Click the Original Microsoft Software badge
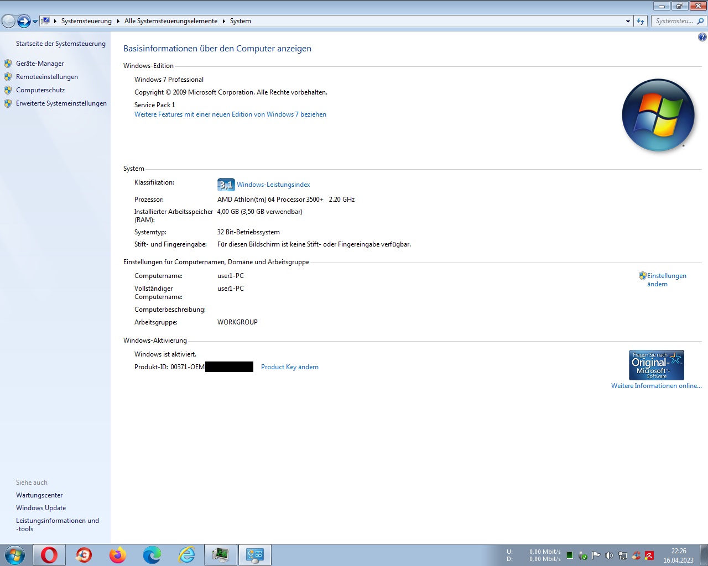Image resolution: width=708 pixels, height=566 pixels. click(x=657, y=365)
